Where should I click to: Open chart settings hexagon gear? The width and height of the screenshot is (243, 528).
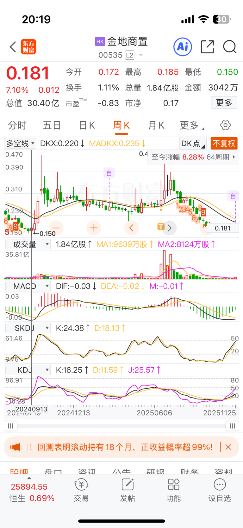click(x=226, y=125)
